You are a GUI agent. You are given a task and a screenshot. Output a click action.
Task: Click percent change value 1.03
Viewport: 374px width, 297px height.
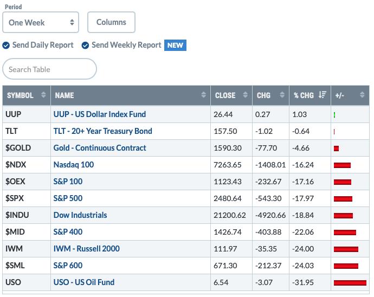pos(300,114)
